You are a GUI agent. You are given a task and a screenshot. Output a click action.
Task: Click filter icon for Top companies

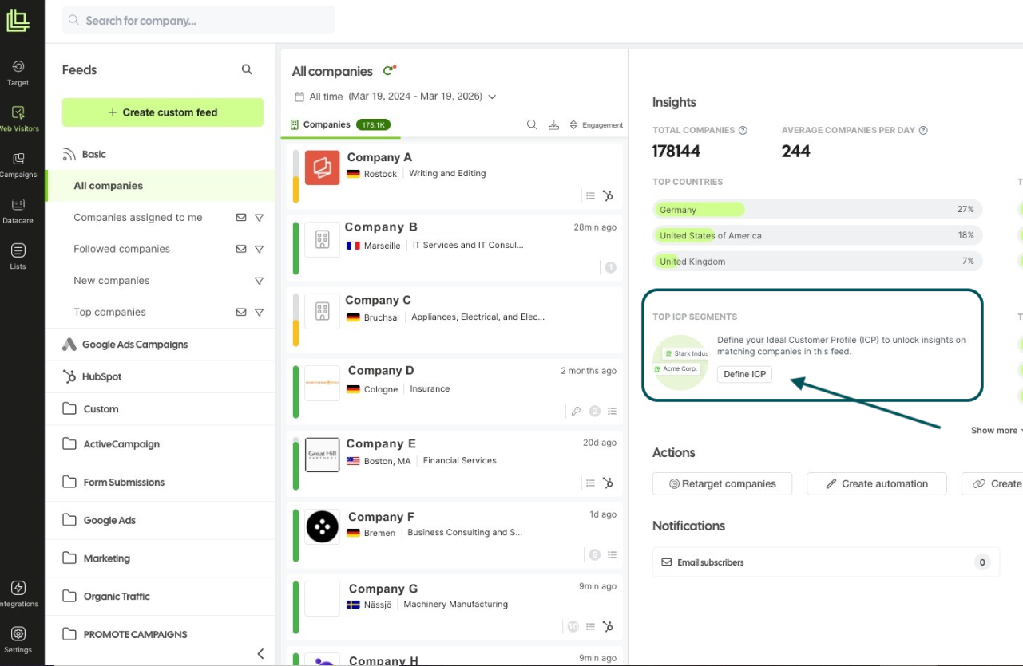tap(259, 312)
